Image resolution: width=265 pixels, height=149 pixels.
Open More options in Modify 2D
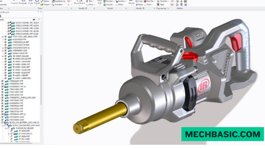pyautogui.click(x=90, y=5)
